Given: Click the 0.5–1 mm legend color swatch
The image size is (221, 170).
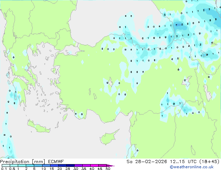Looking at the screenshot, I should coord(14,165).
